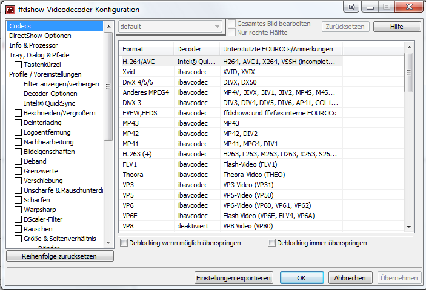This screenshot has height=290, width=426.
Task: Open the 'default' preset dropdown
Action: pos(170,27)
